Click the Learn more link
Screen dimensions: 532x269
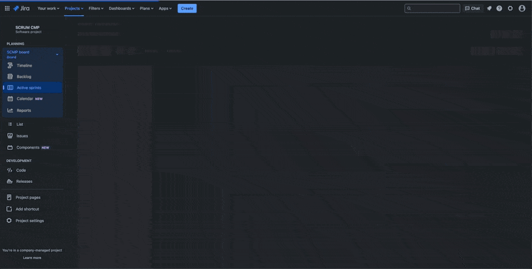coord(32,258)
